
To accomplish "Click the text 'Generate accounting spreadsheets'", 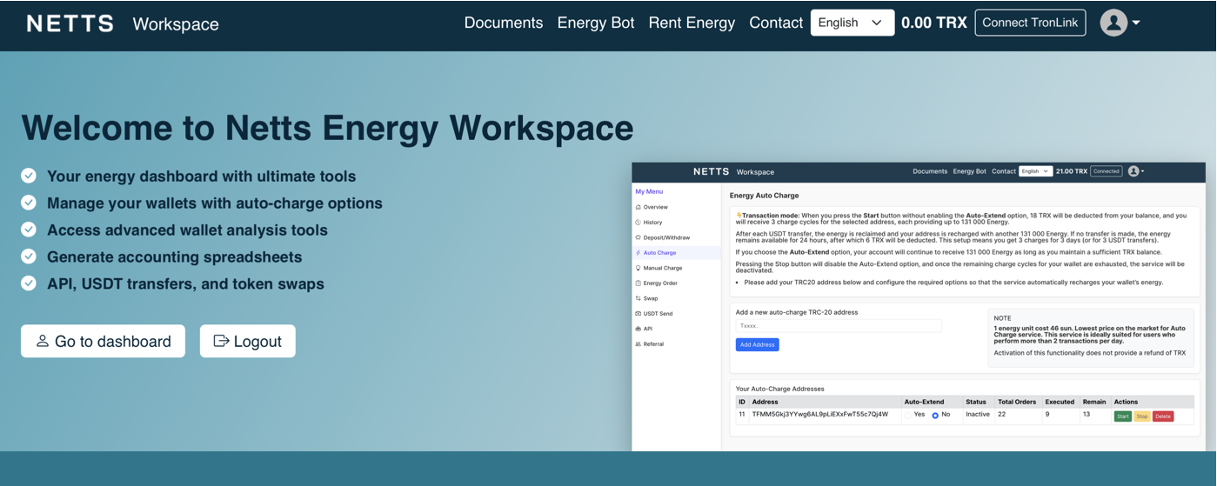I will coord(174,257).
